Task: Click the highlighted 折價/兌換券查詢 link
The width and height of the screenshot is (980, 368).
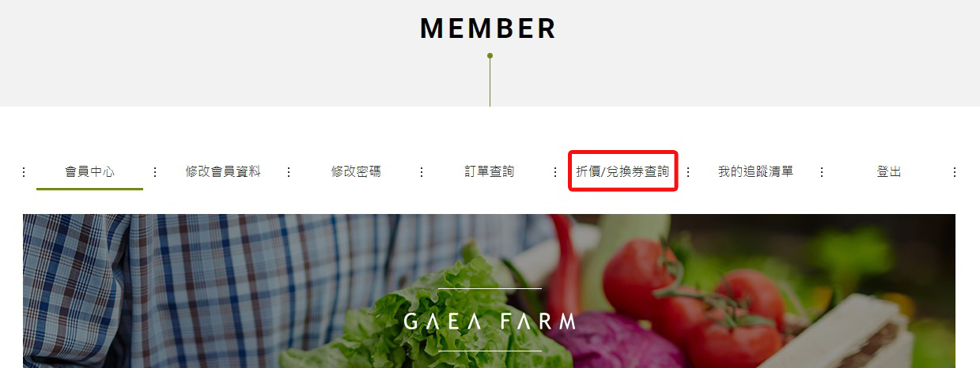Action: tap(622, 171)
